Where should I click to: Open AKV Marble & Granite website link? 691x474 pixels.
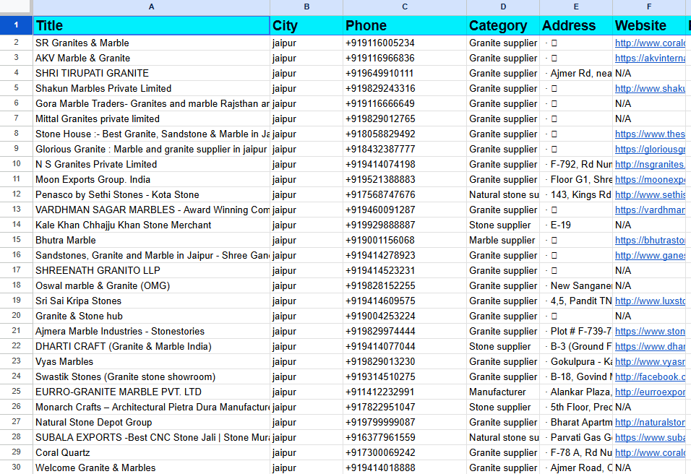pos(650,58)
